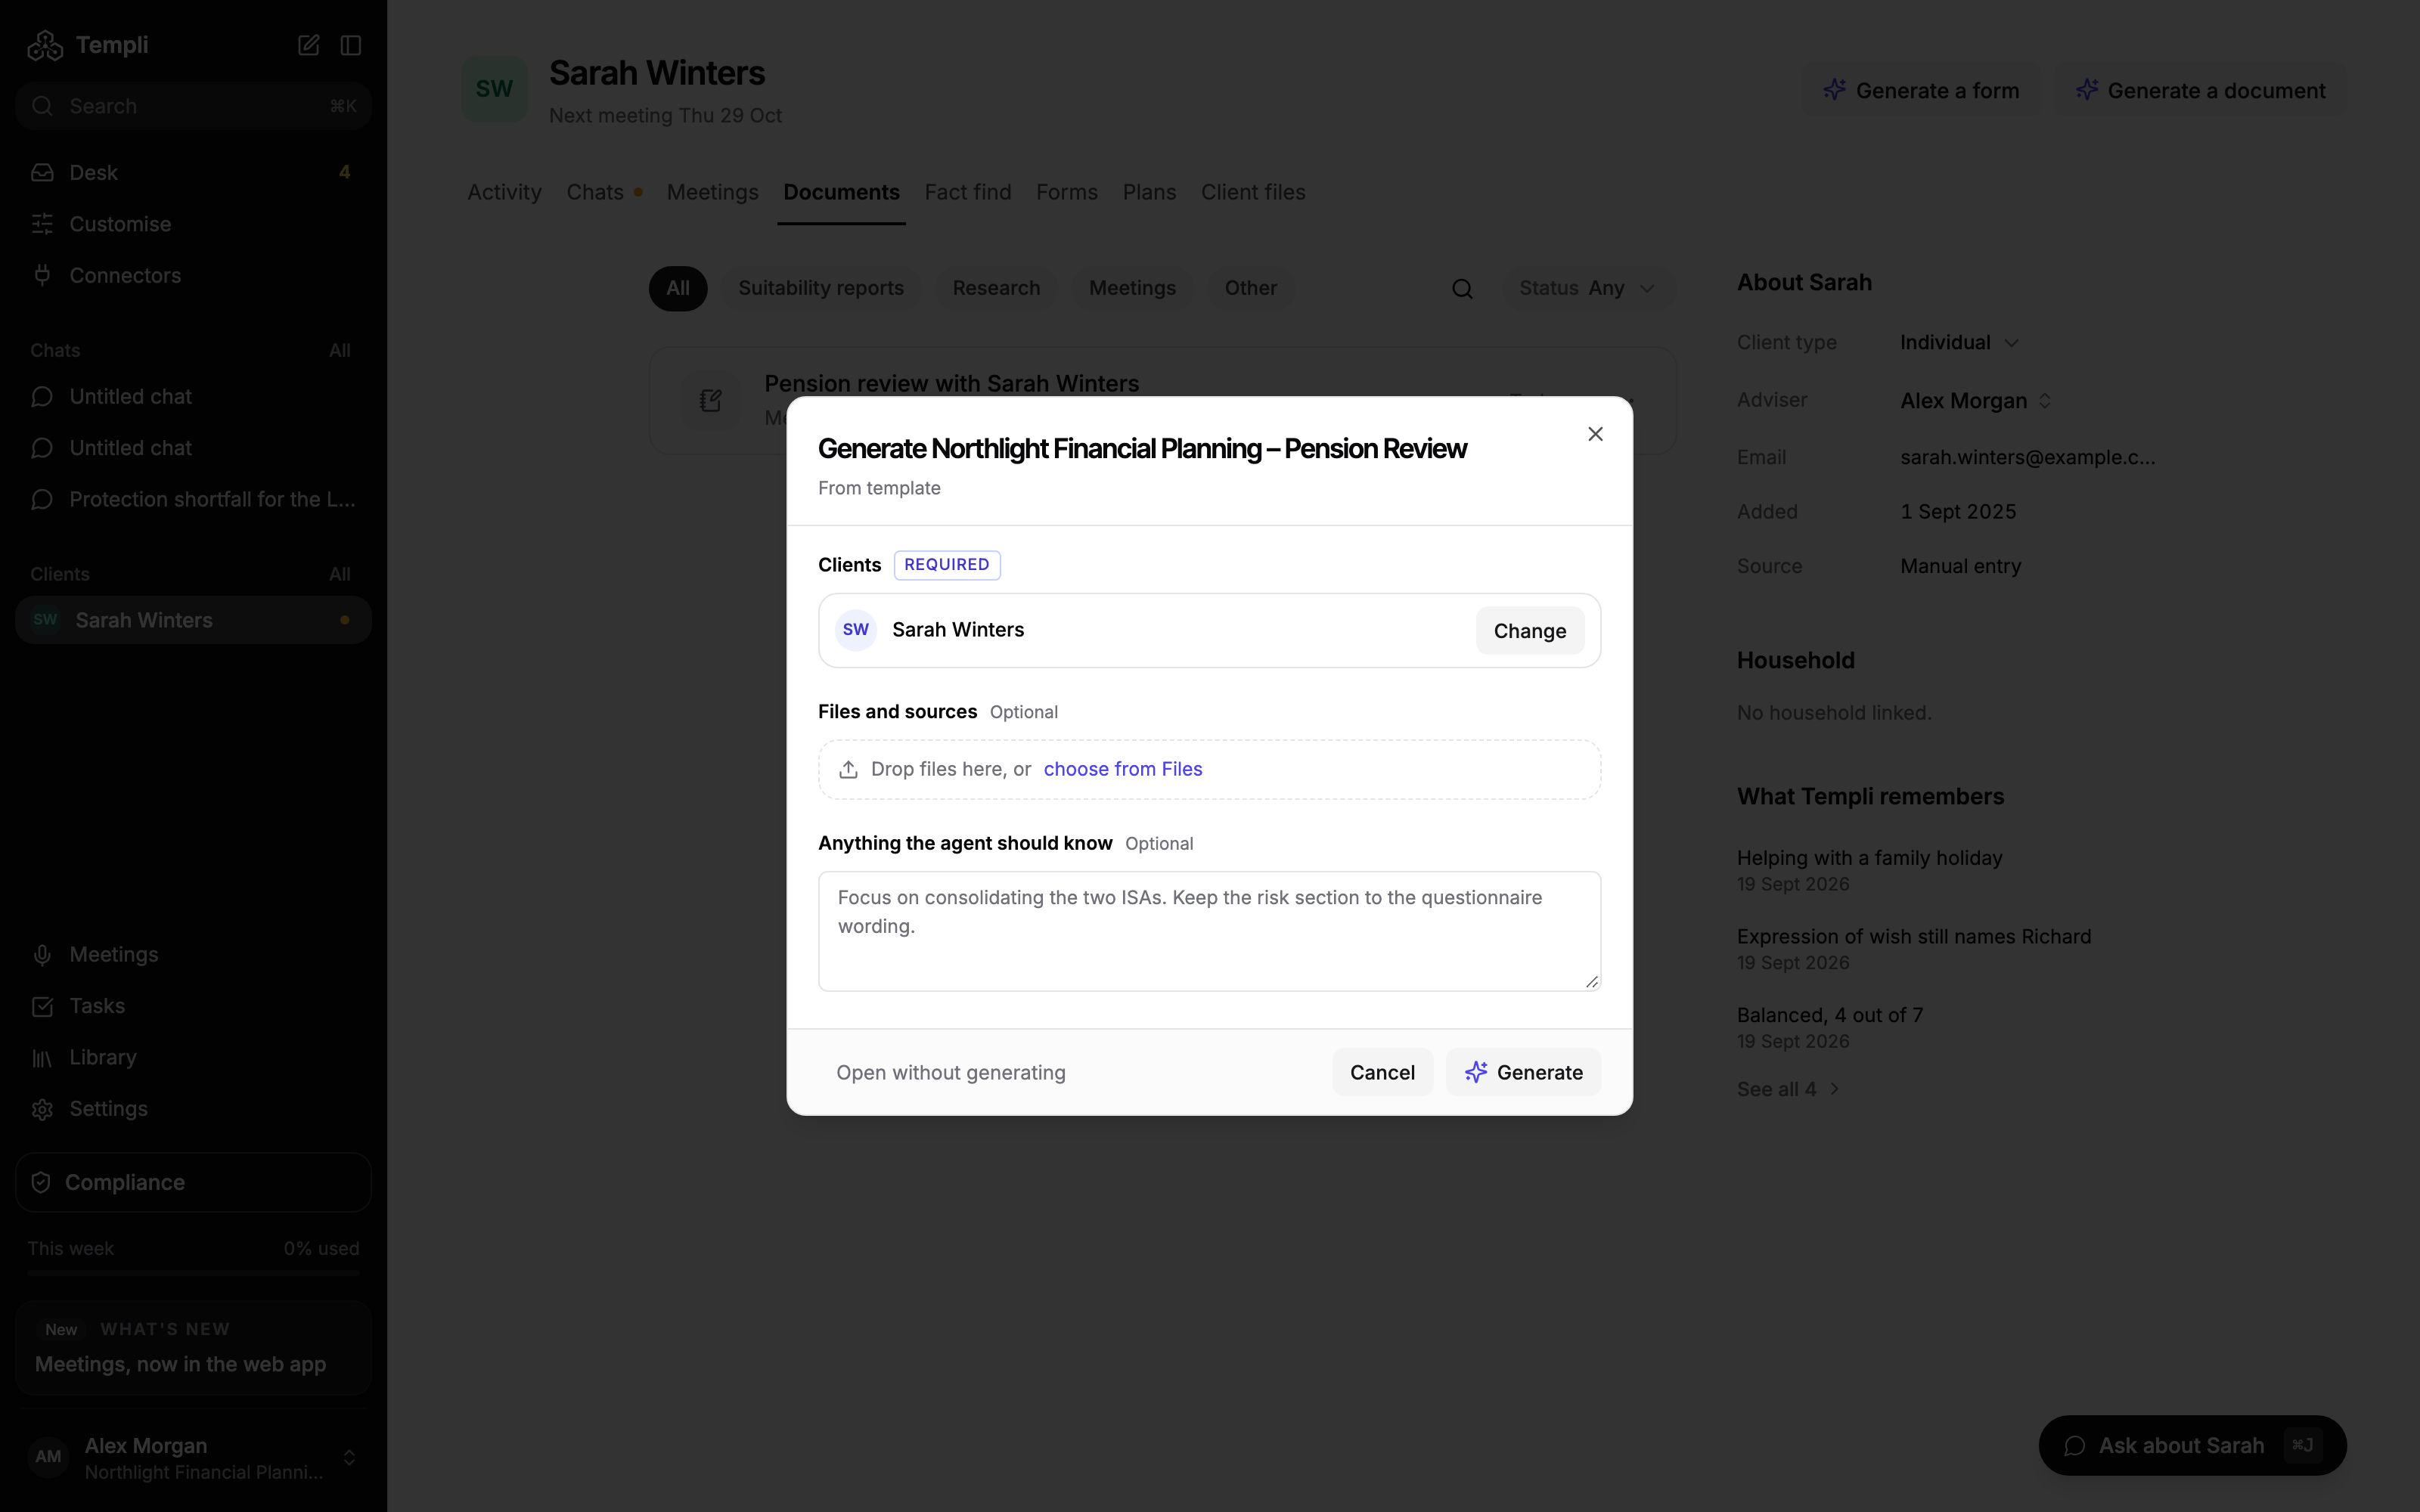Image resolution: width=2420 pixels, height=1512 pixels.
Task: Click the Ask about Sarah button
Action: [x=2192, y=1445]
